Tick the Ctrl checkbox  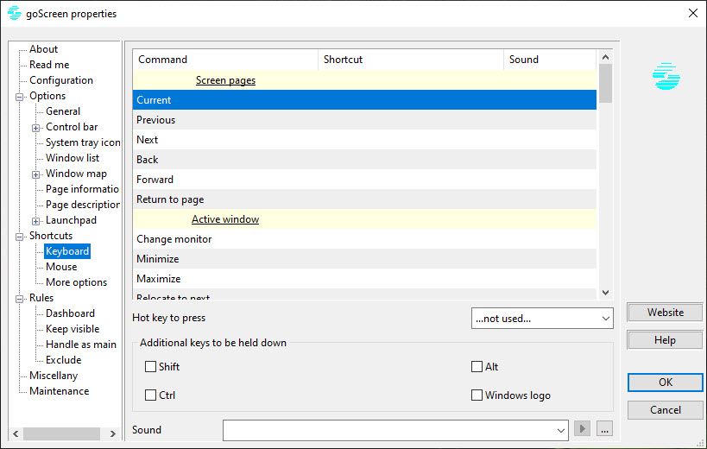[x=150, y=395]
